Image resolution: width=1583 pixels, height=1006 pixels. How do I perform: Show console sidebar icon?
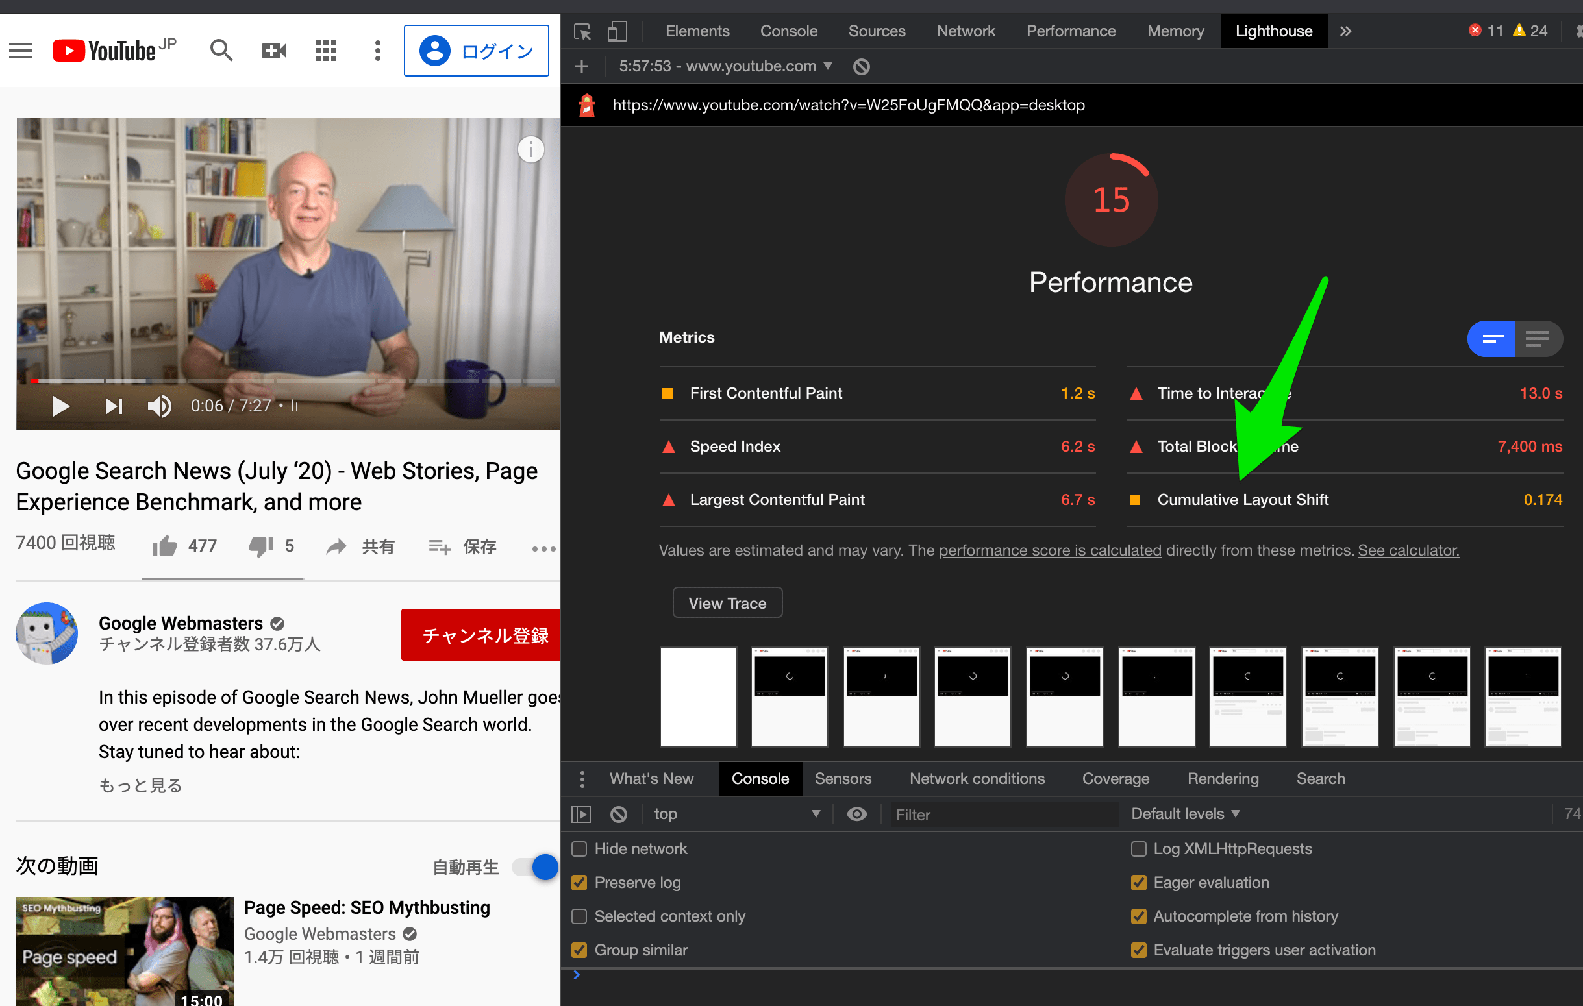(x=580, y=814)
